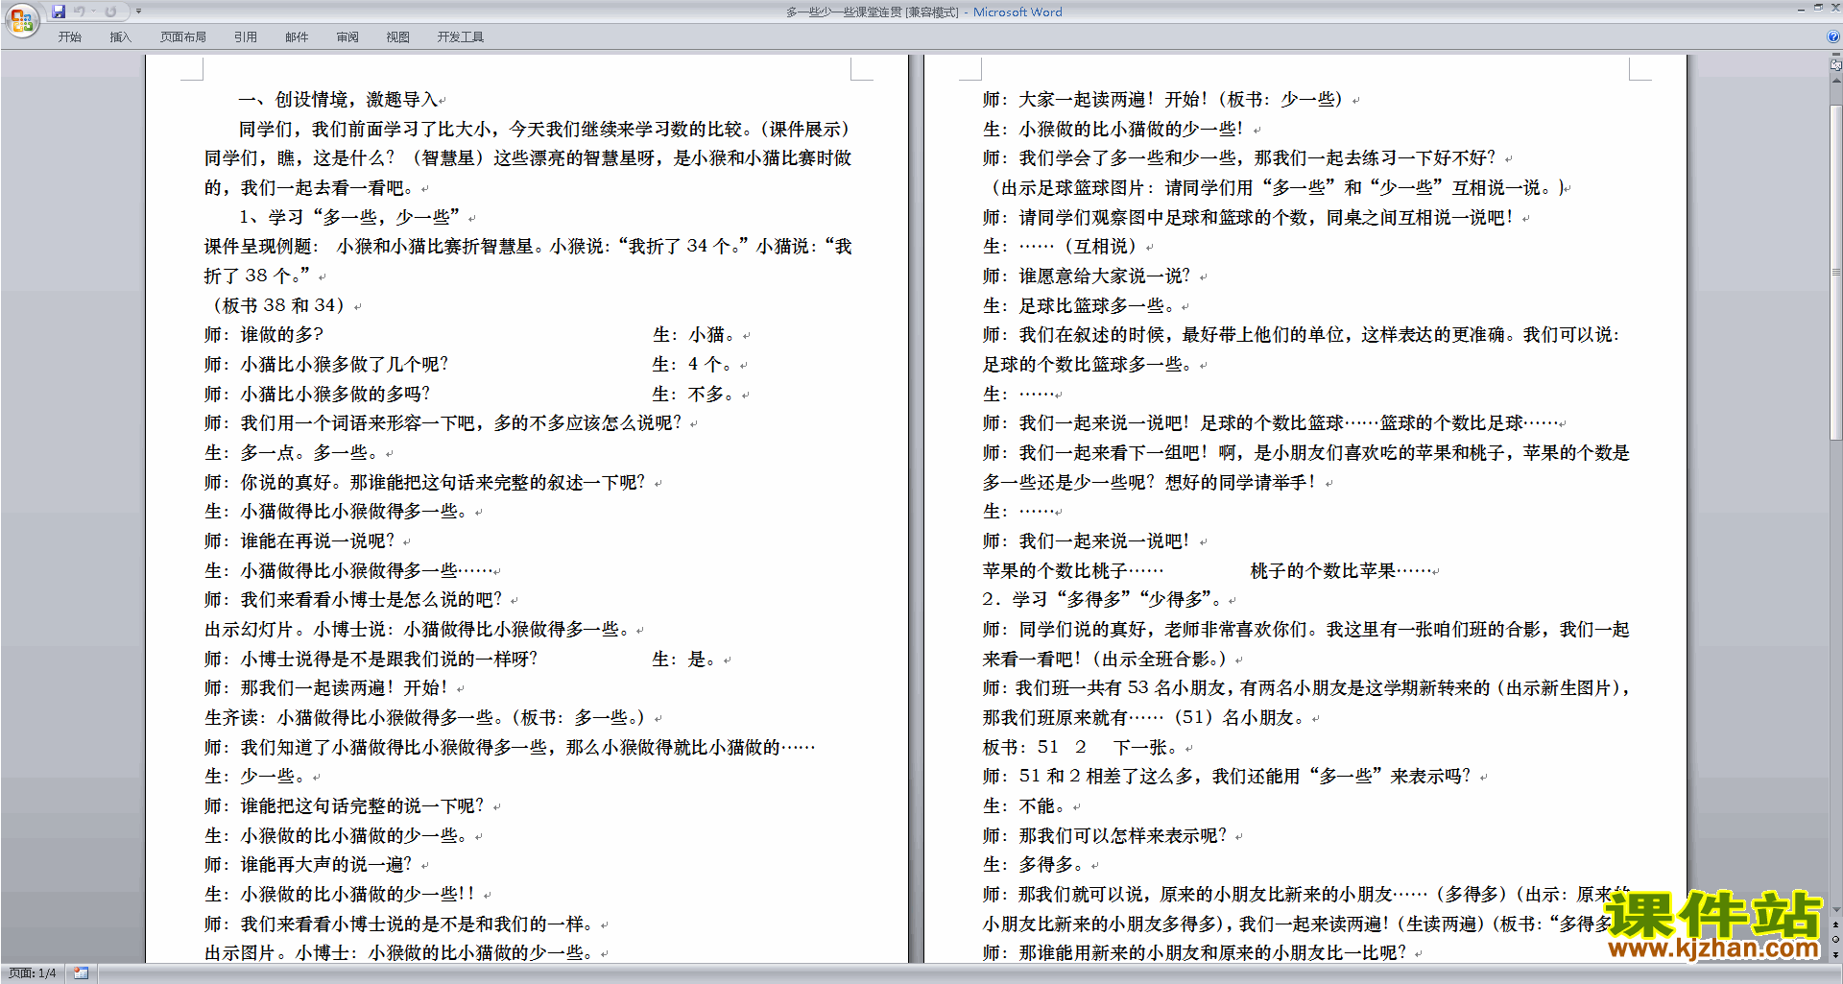Screen dimensions: 1843x984
Task: Minimize the Word window
Action: (x=1801, y=9)
